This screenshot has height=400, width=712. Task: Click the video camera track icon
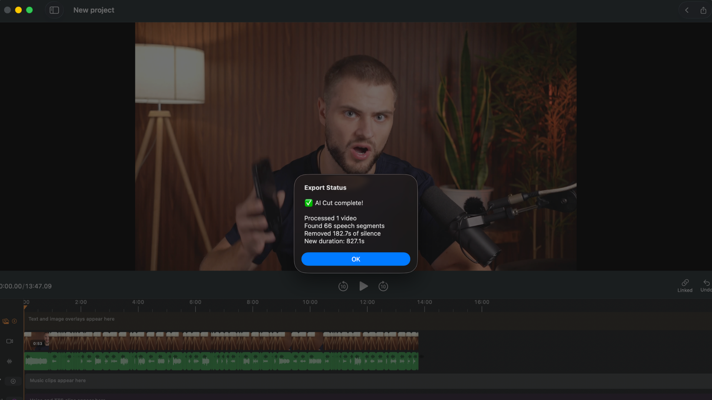[10, 341]
